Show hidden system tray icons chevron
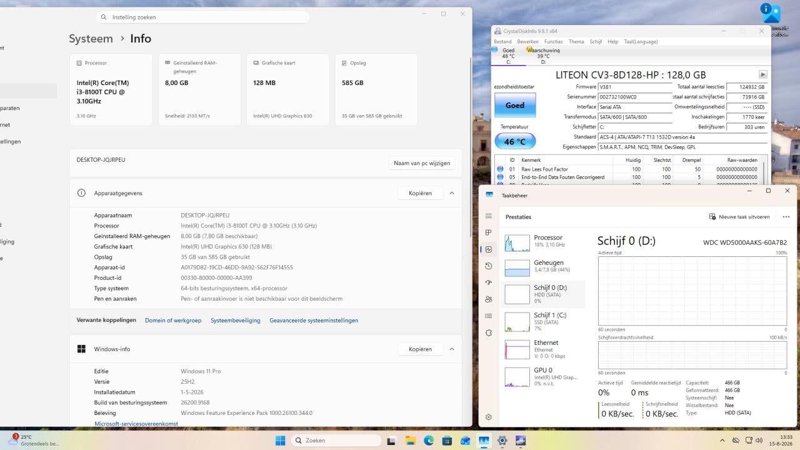Viewport: 800px width, 450px height. (724, 441)
